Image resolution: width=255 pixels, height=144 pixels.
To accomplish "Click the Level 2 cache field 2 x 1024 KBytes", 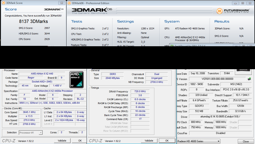I will (x=64, y=120).
